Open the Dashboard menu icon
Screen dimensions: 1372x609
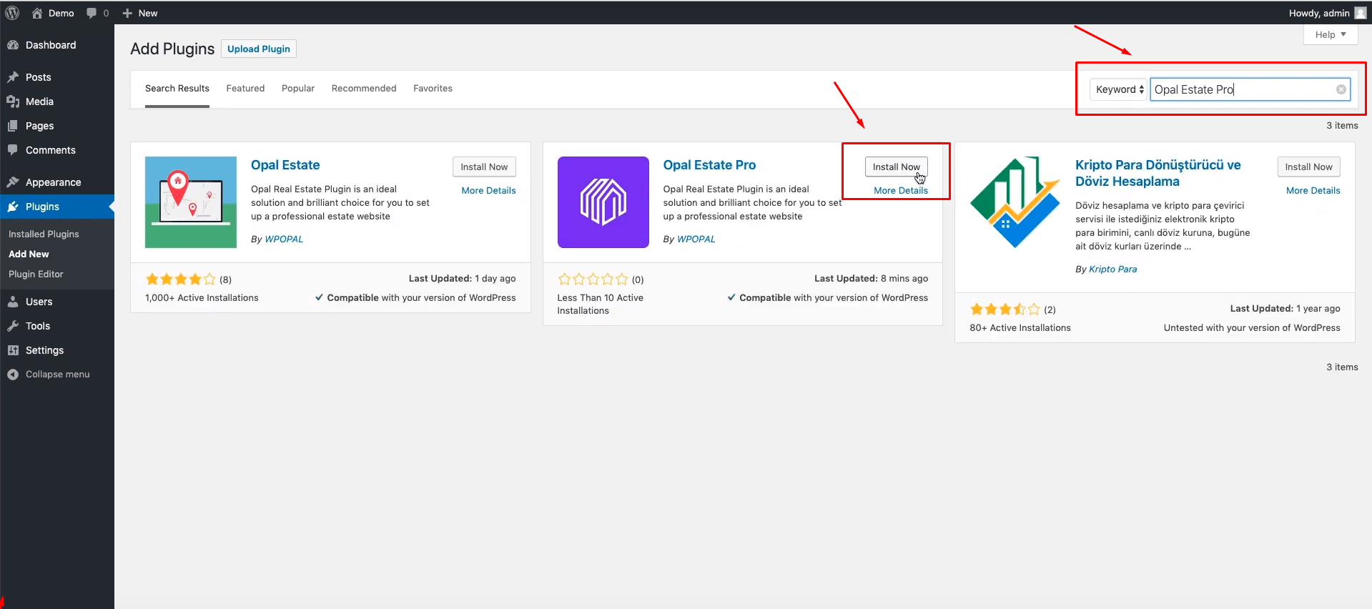click(x=13, y=45)
